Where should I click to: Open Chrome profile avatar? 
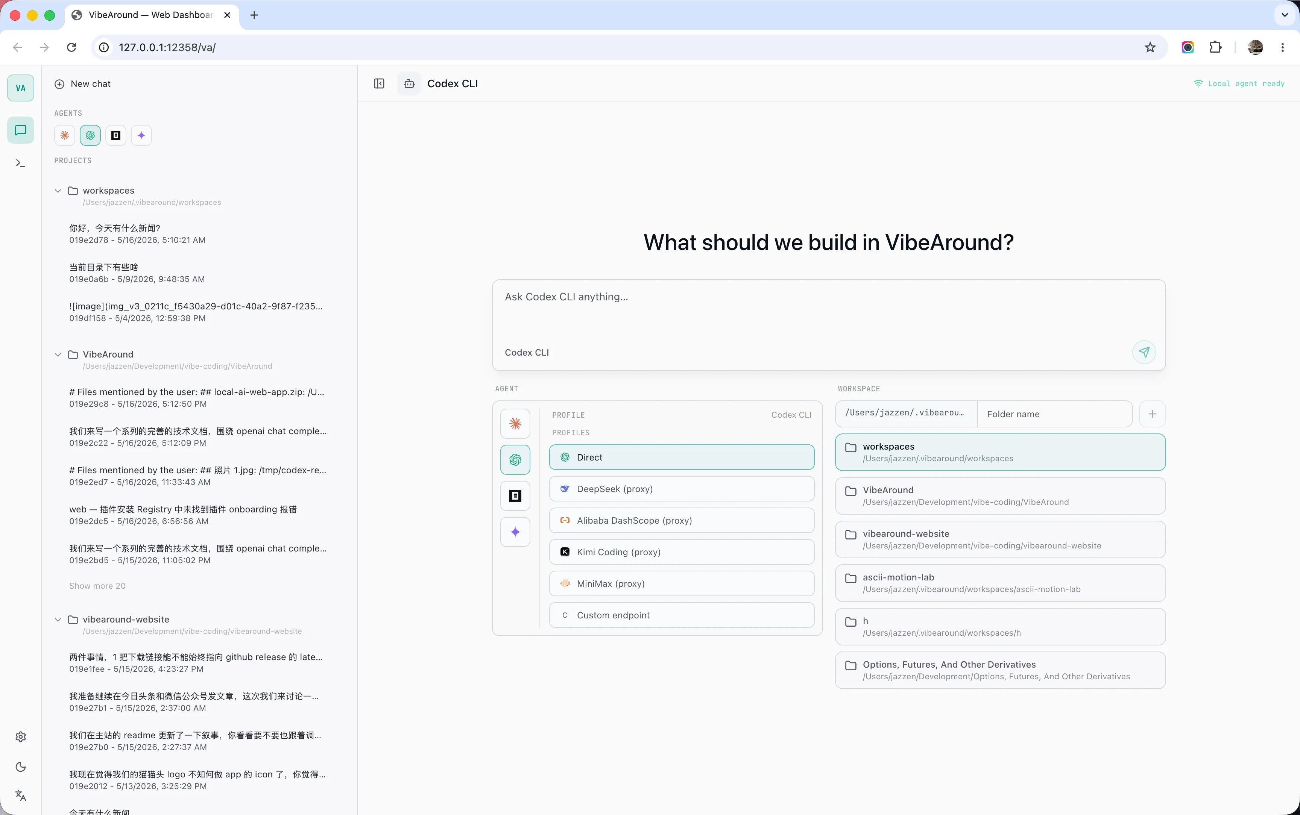[1255, 47]
